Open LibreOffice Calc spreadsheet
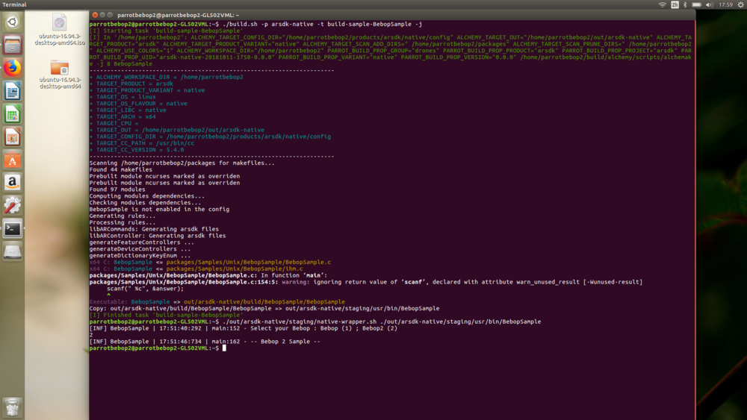This screenshot has height=420, width=747. click(x=12, y=114)
